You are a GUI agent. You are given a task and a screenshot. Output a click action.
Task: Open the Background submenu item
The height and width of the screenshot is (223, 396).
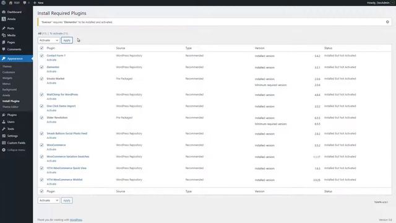click(10, 89)
